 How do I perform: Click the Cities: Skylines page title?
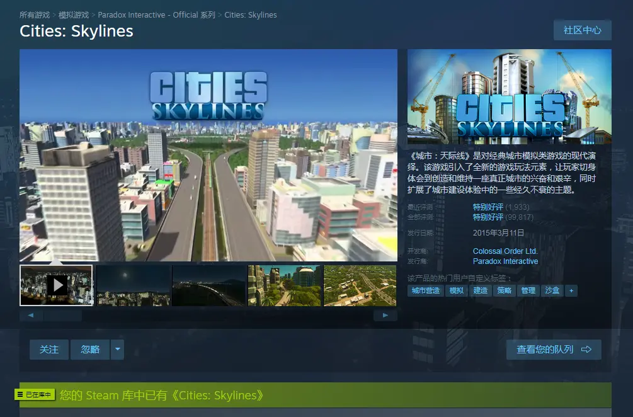click(76, 31)
